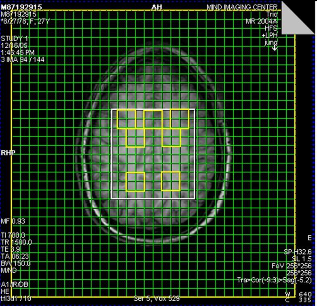Click the small down arrow below 'jung'
317x306 pixels.
click(x=275, y=48)
